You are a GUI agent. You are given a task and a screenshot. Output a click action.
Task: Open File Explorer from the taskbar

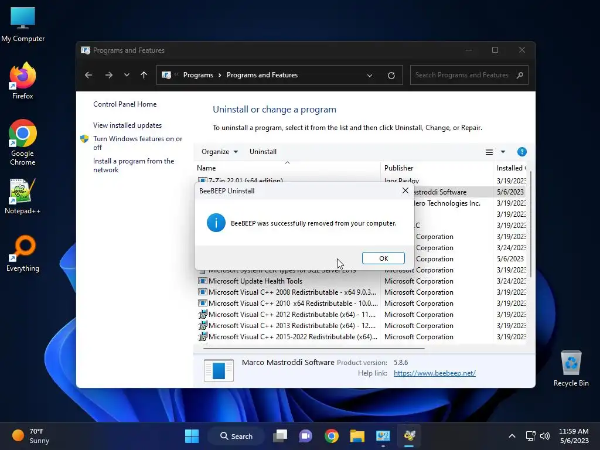pyautogui.click(x=357, y=436)
